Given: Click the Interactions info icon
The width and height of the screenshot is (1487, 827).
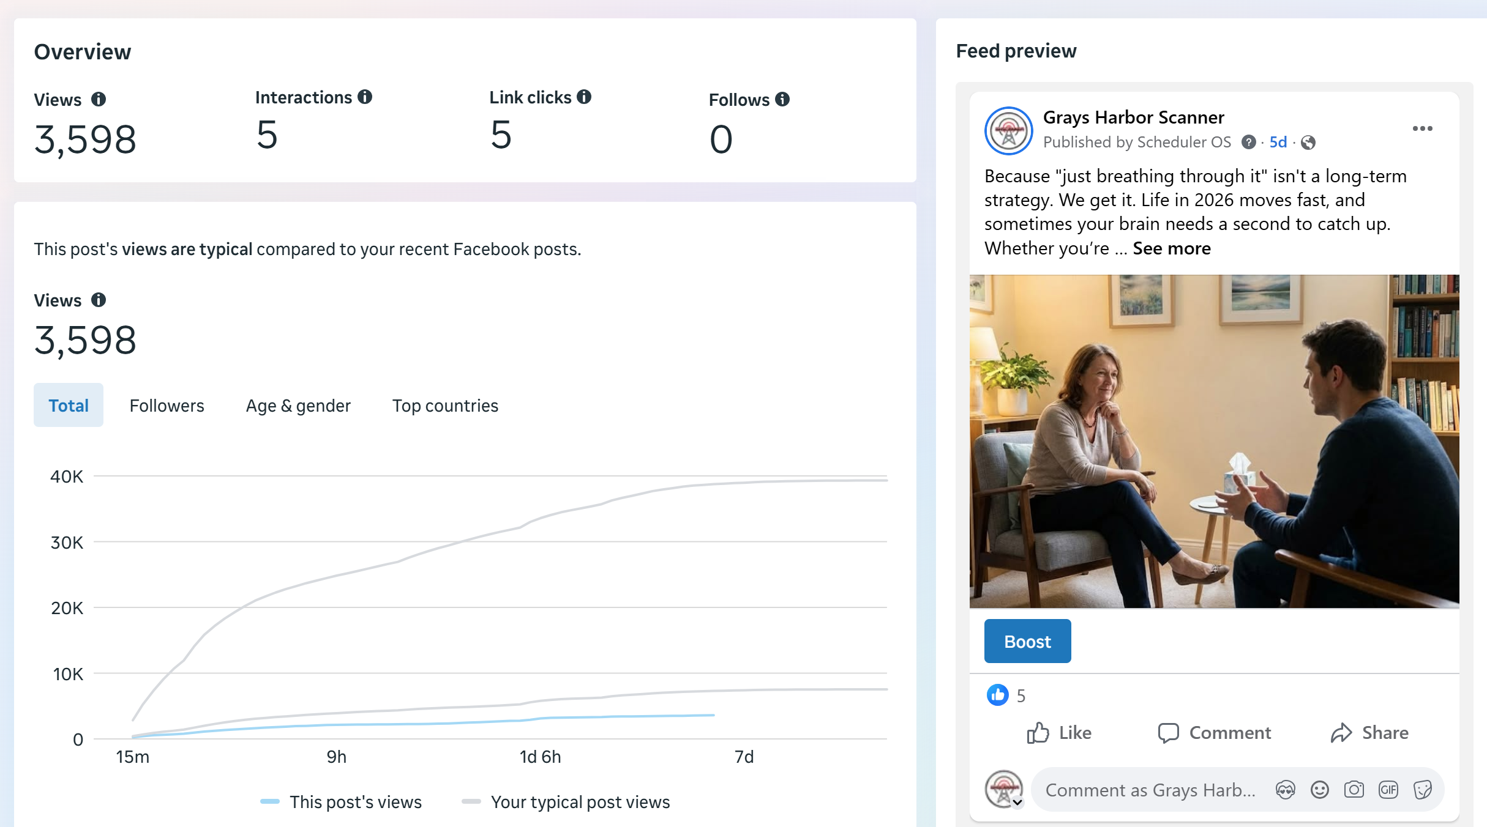Looking at the screenshot, I should coord(365,97).
